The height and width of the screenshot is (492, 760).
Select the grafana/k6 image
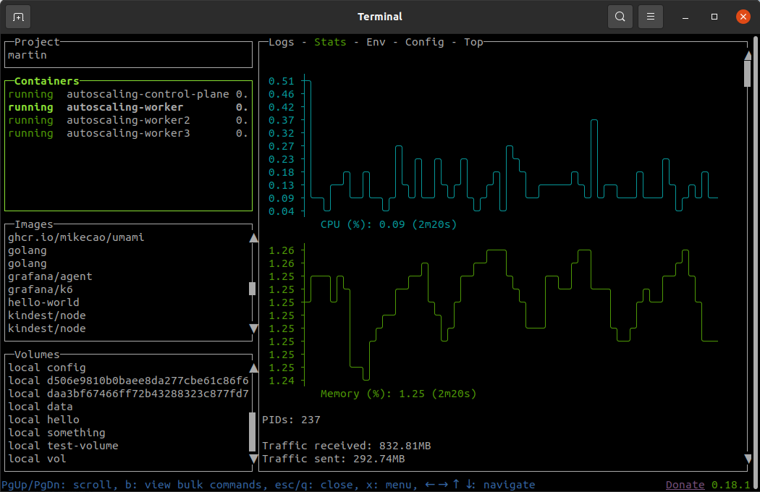41,289
